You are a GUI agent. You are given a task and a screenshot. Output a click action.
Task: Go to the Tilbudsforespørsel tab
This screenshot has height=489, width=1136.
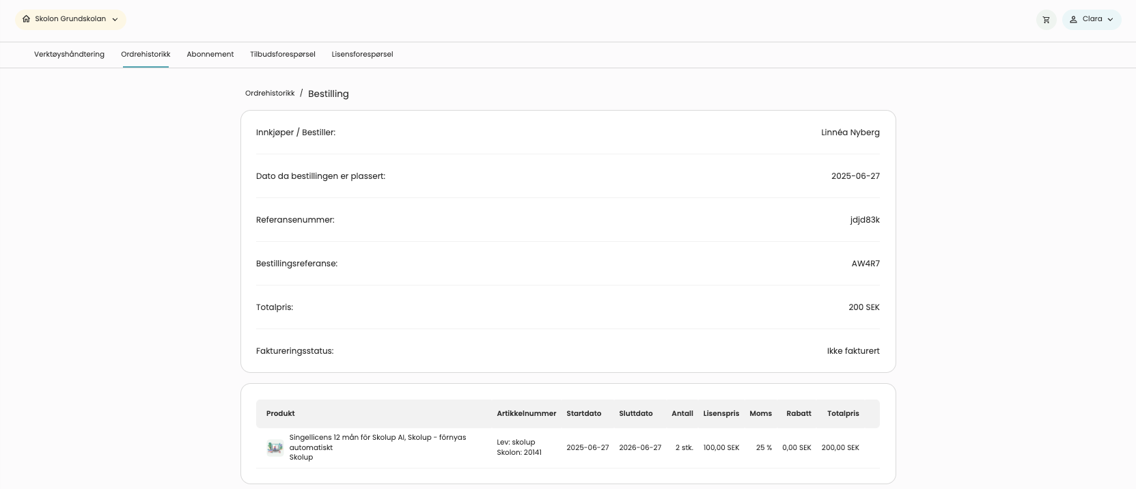[282, 55]
